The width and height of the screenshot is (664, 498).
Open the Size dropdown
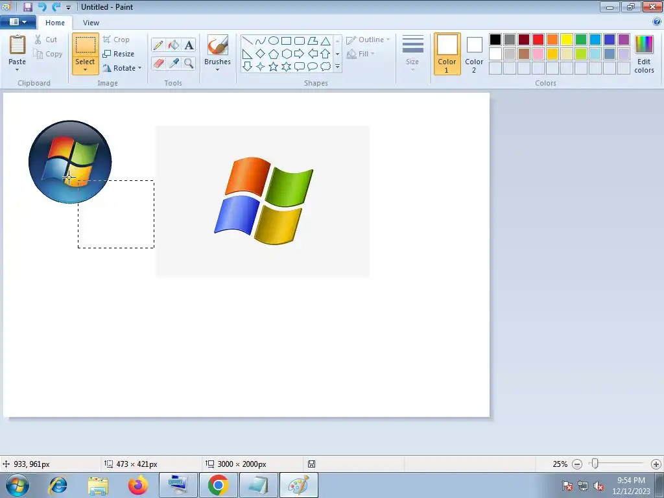(x=412, y=53)
